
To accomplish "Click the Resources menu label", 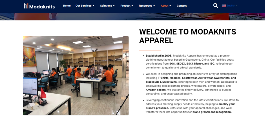I will pos(146,6).
